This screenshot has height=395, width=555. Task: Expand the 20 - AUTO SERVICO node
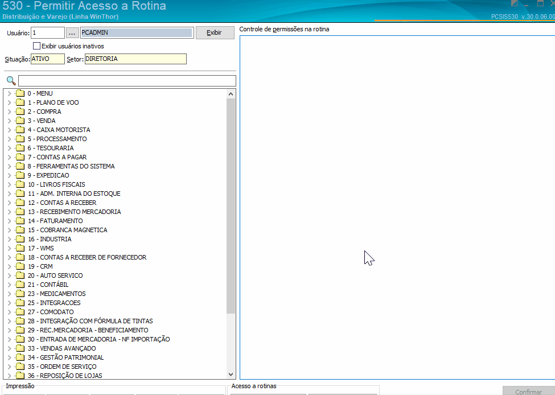click(9, 275)
